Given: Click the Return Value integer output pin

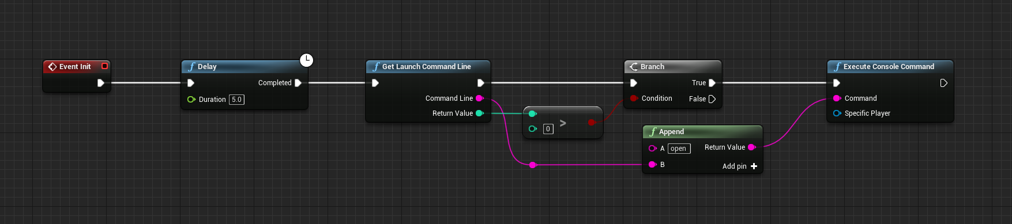Looking at the screenshot, I should click(479, 113).
